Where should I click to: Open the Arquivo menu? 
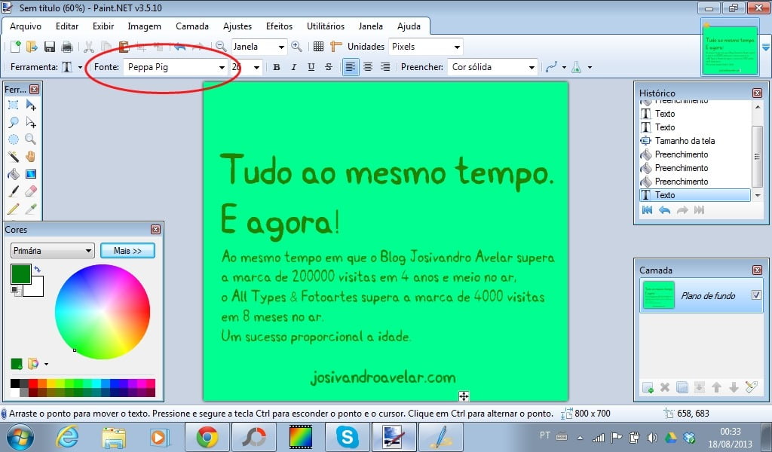tap(26, 26)
